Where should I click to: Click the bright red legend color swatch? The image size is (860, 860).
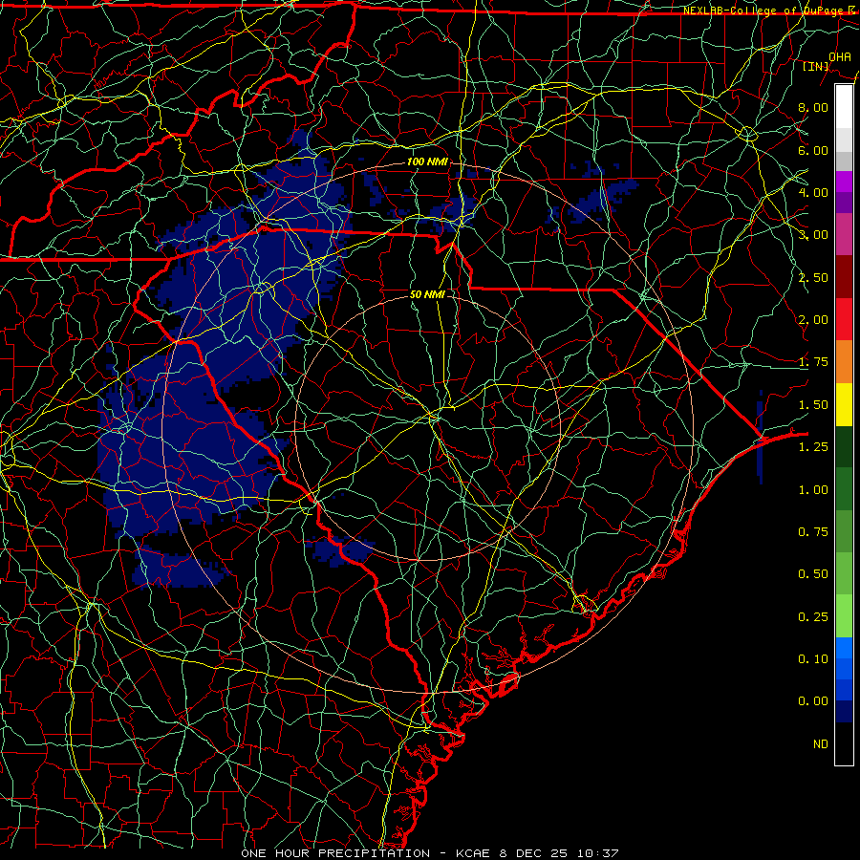(844, 320)
